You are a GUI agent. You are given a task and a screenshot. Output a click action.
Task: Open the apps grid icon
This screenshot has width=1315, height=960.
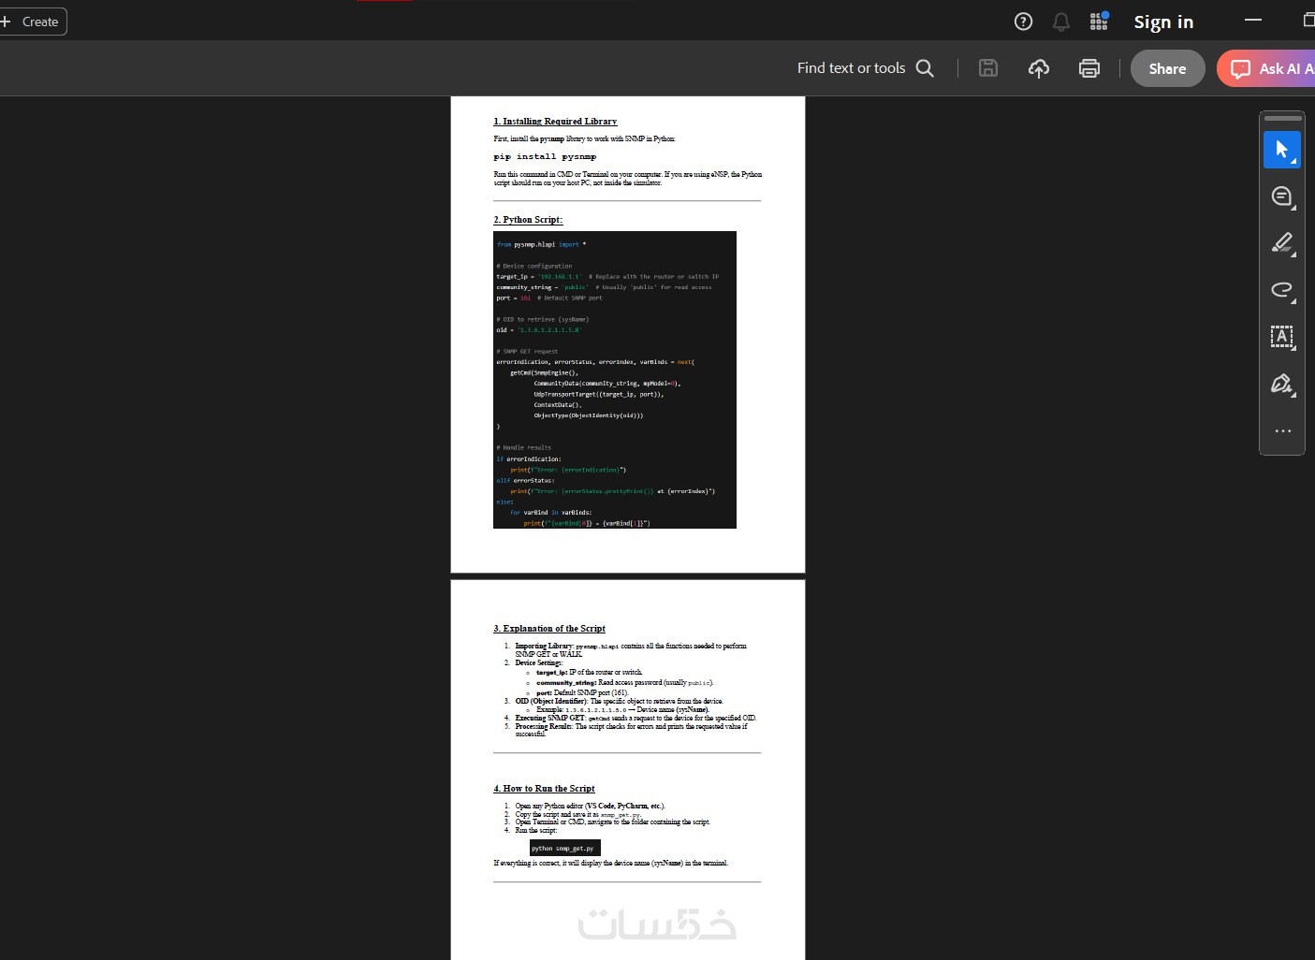click(1099, 22)
